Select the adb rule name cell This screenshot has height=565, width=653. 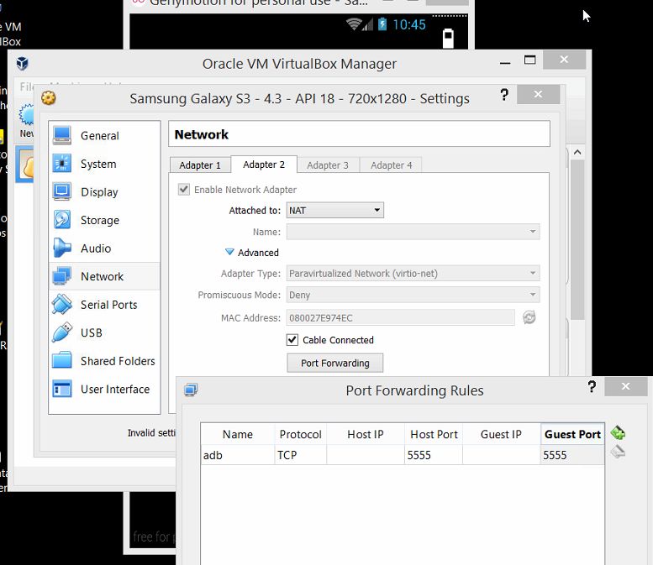point(237,455)
